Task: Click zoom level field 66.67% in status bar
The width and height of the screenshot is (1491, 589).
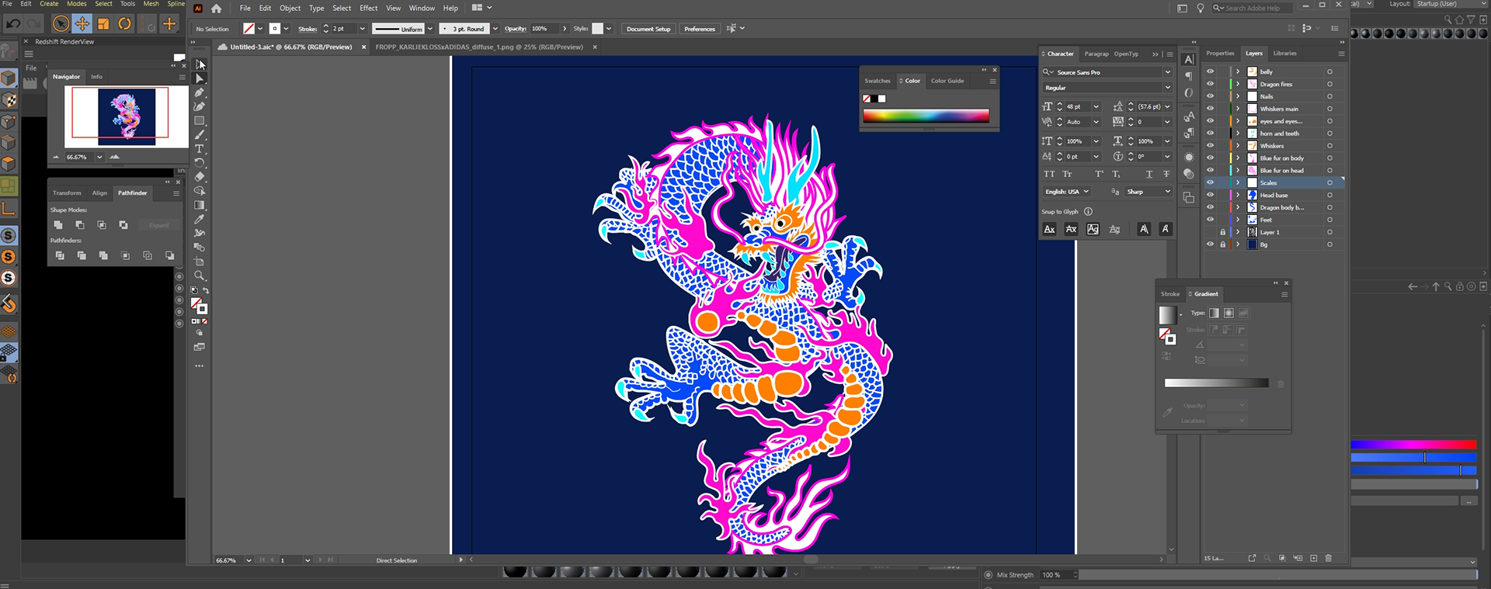Action: [228, 560]
